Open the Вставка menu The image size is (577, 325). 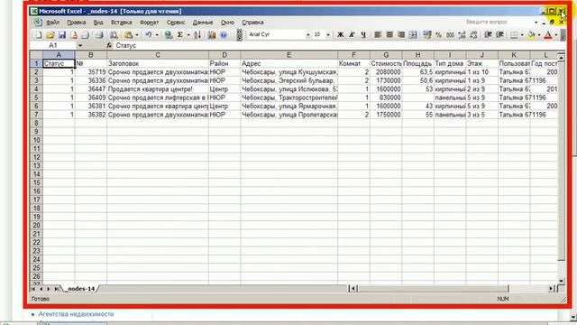[x=122, y=23]
